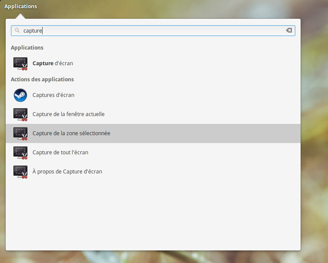328x263 pixels.
Task: Click the Capture d'écran application icon
Action: coord(20,63)
